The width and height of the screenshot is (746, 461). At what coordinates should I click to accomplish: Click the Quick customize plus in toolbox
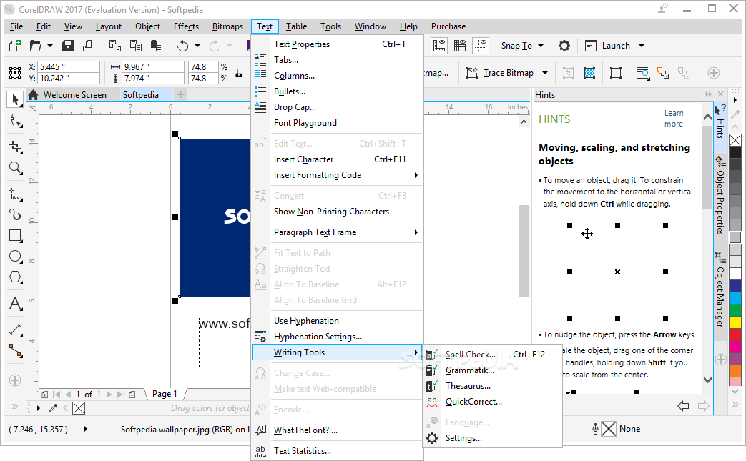pyautogui.click(x=15, y=380)
